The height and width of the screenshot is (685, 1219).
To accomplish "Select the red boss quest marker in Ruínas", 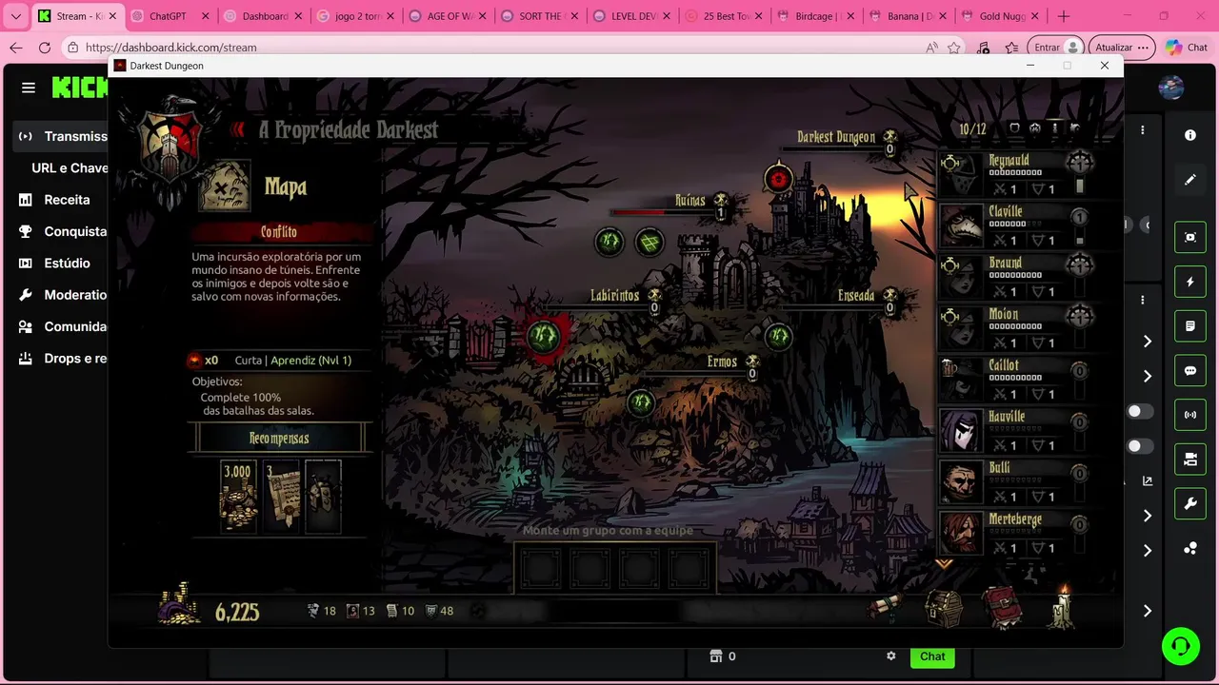I will [x=778, y=179].
